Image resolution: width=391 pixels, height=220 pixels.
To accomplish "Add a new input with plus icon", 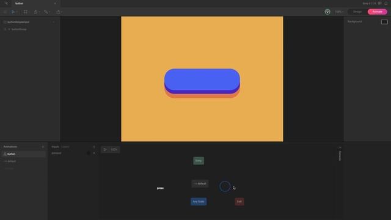I will [x=94, y=147].
